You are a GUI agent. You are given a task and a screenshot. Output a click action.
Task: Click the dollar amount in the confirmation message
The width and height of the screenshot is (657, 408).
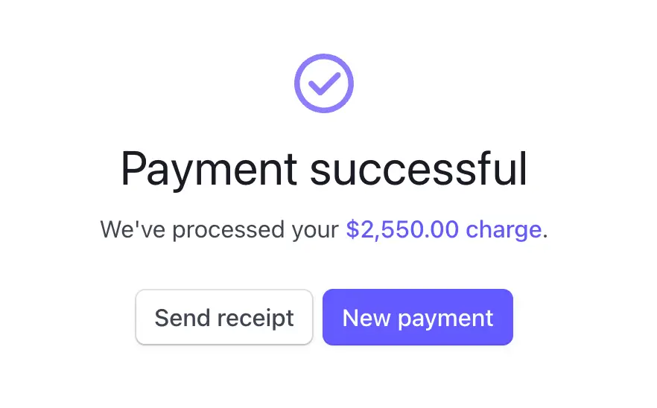pyautogui.click(x=402, y=229)
